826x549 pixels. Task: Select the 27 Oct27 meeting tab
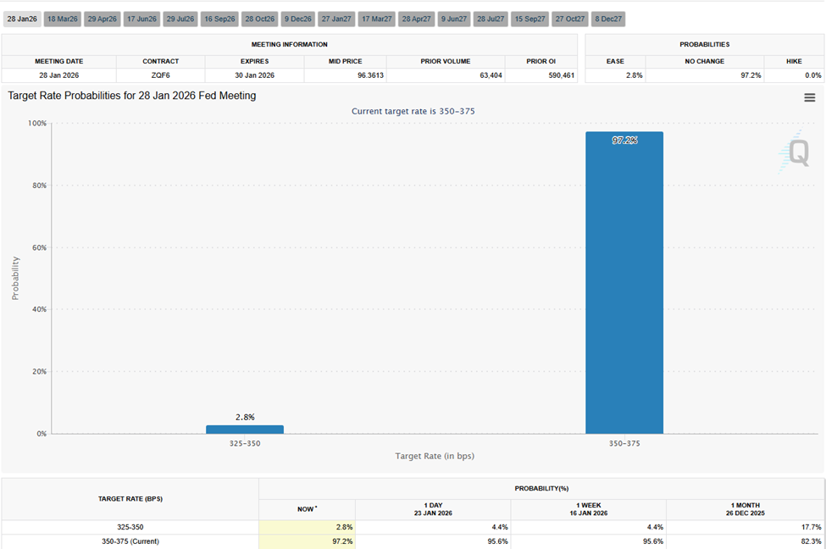(x=569, y=18)
